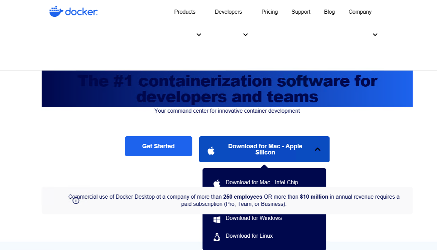Click the Linux penguin icon
This screenshot has height=250, width=437.
pyautogui.click(x=217, y=237)
